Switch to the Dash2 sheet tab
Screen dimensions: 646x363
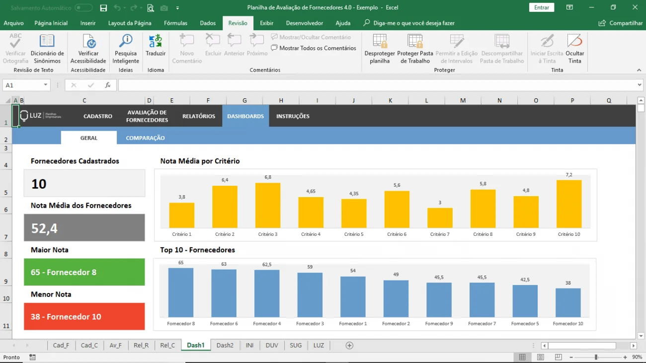pyautogui.click(x=225, y=345)
